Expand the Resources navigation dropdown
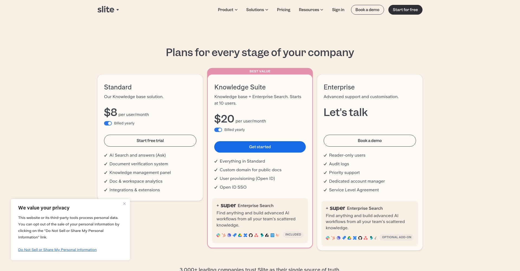This screenshot has width=520, height=271. (x=311, y=10)
